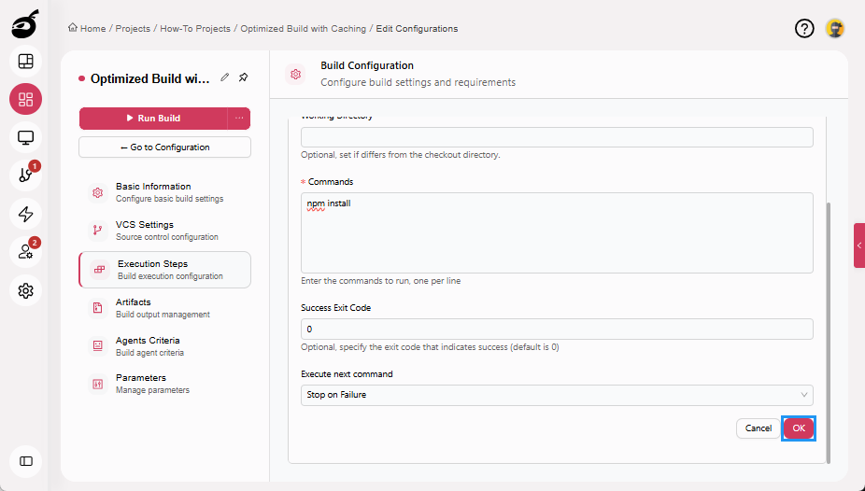Go to Optimized Build with Caching breadcrumb
The height and width of the screenshot is (491, 865).
pos(303,29)
